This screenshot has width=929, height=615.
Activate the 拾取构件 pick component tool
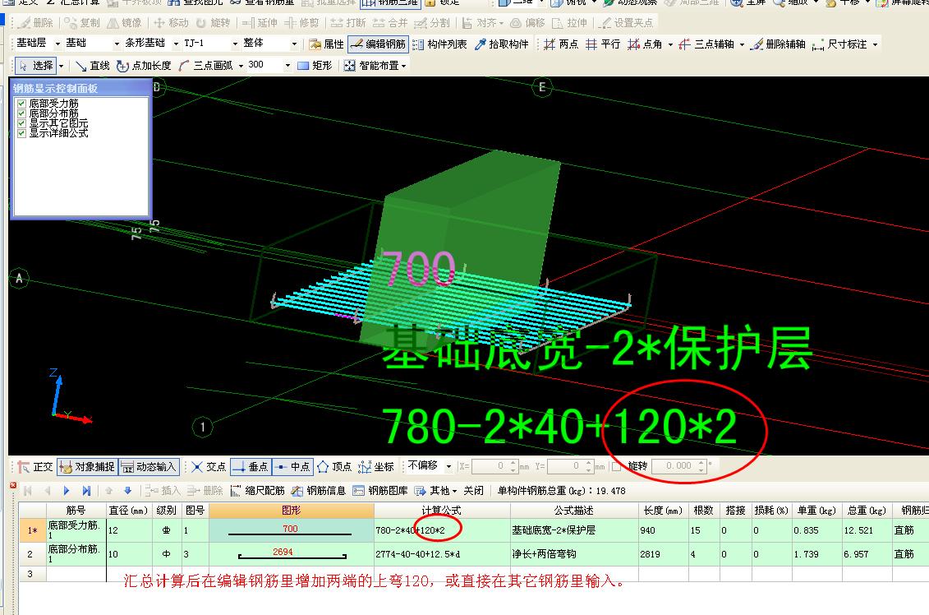pos(502,44)
